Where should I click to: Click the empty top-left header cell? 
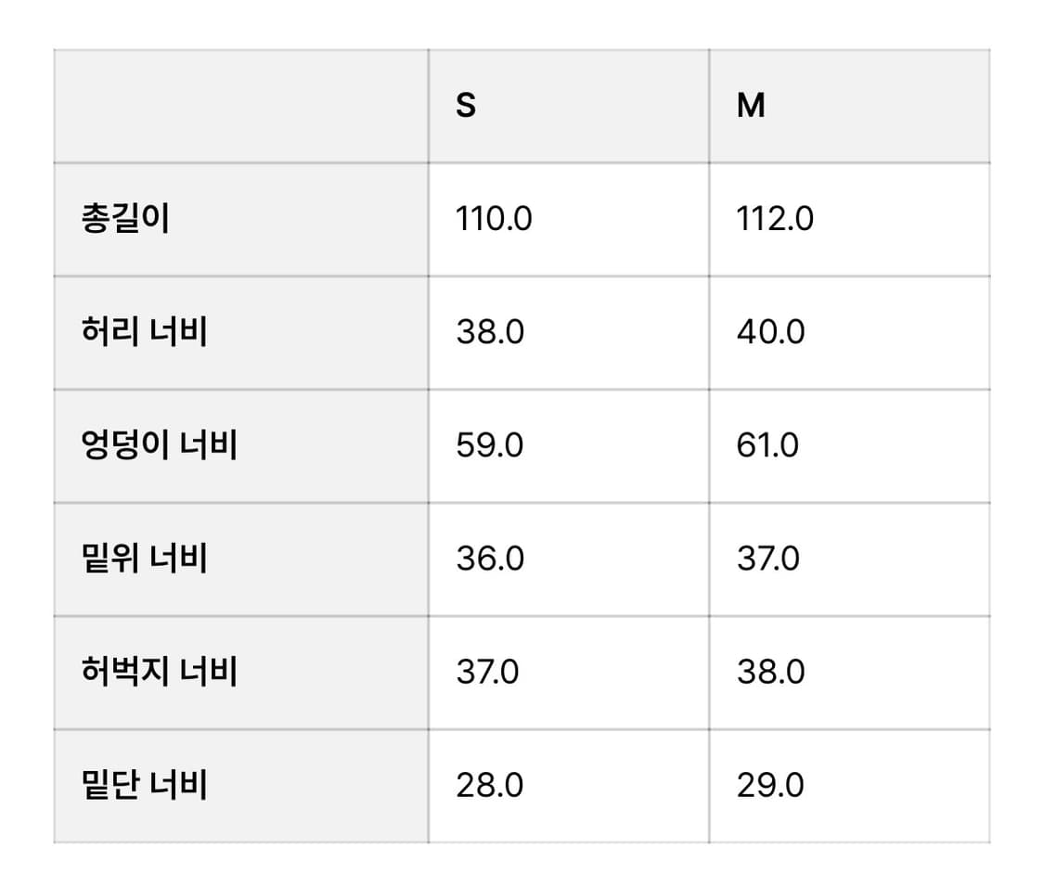pyautogui.click(x=241, y=107)
